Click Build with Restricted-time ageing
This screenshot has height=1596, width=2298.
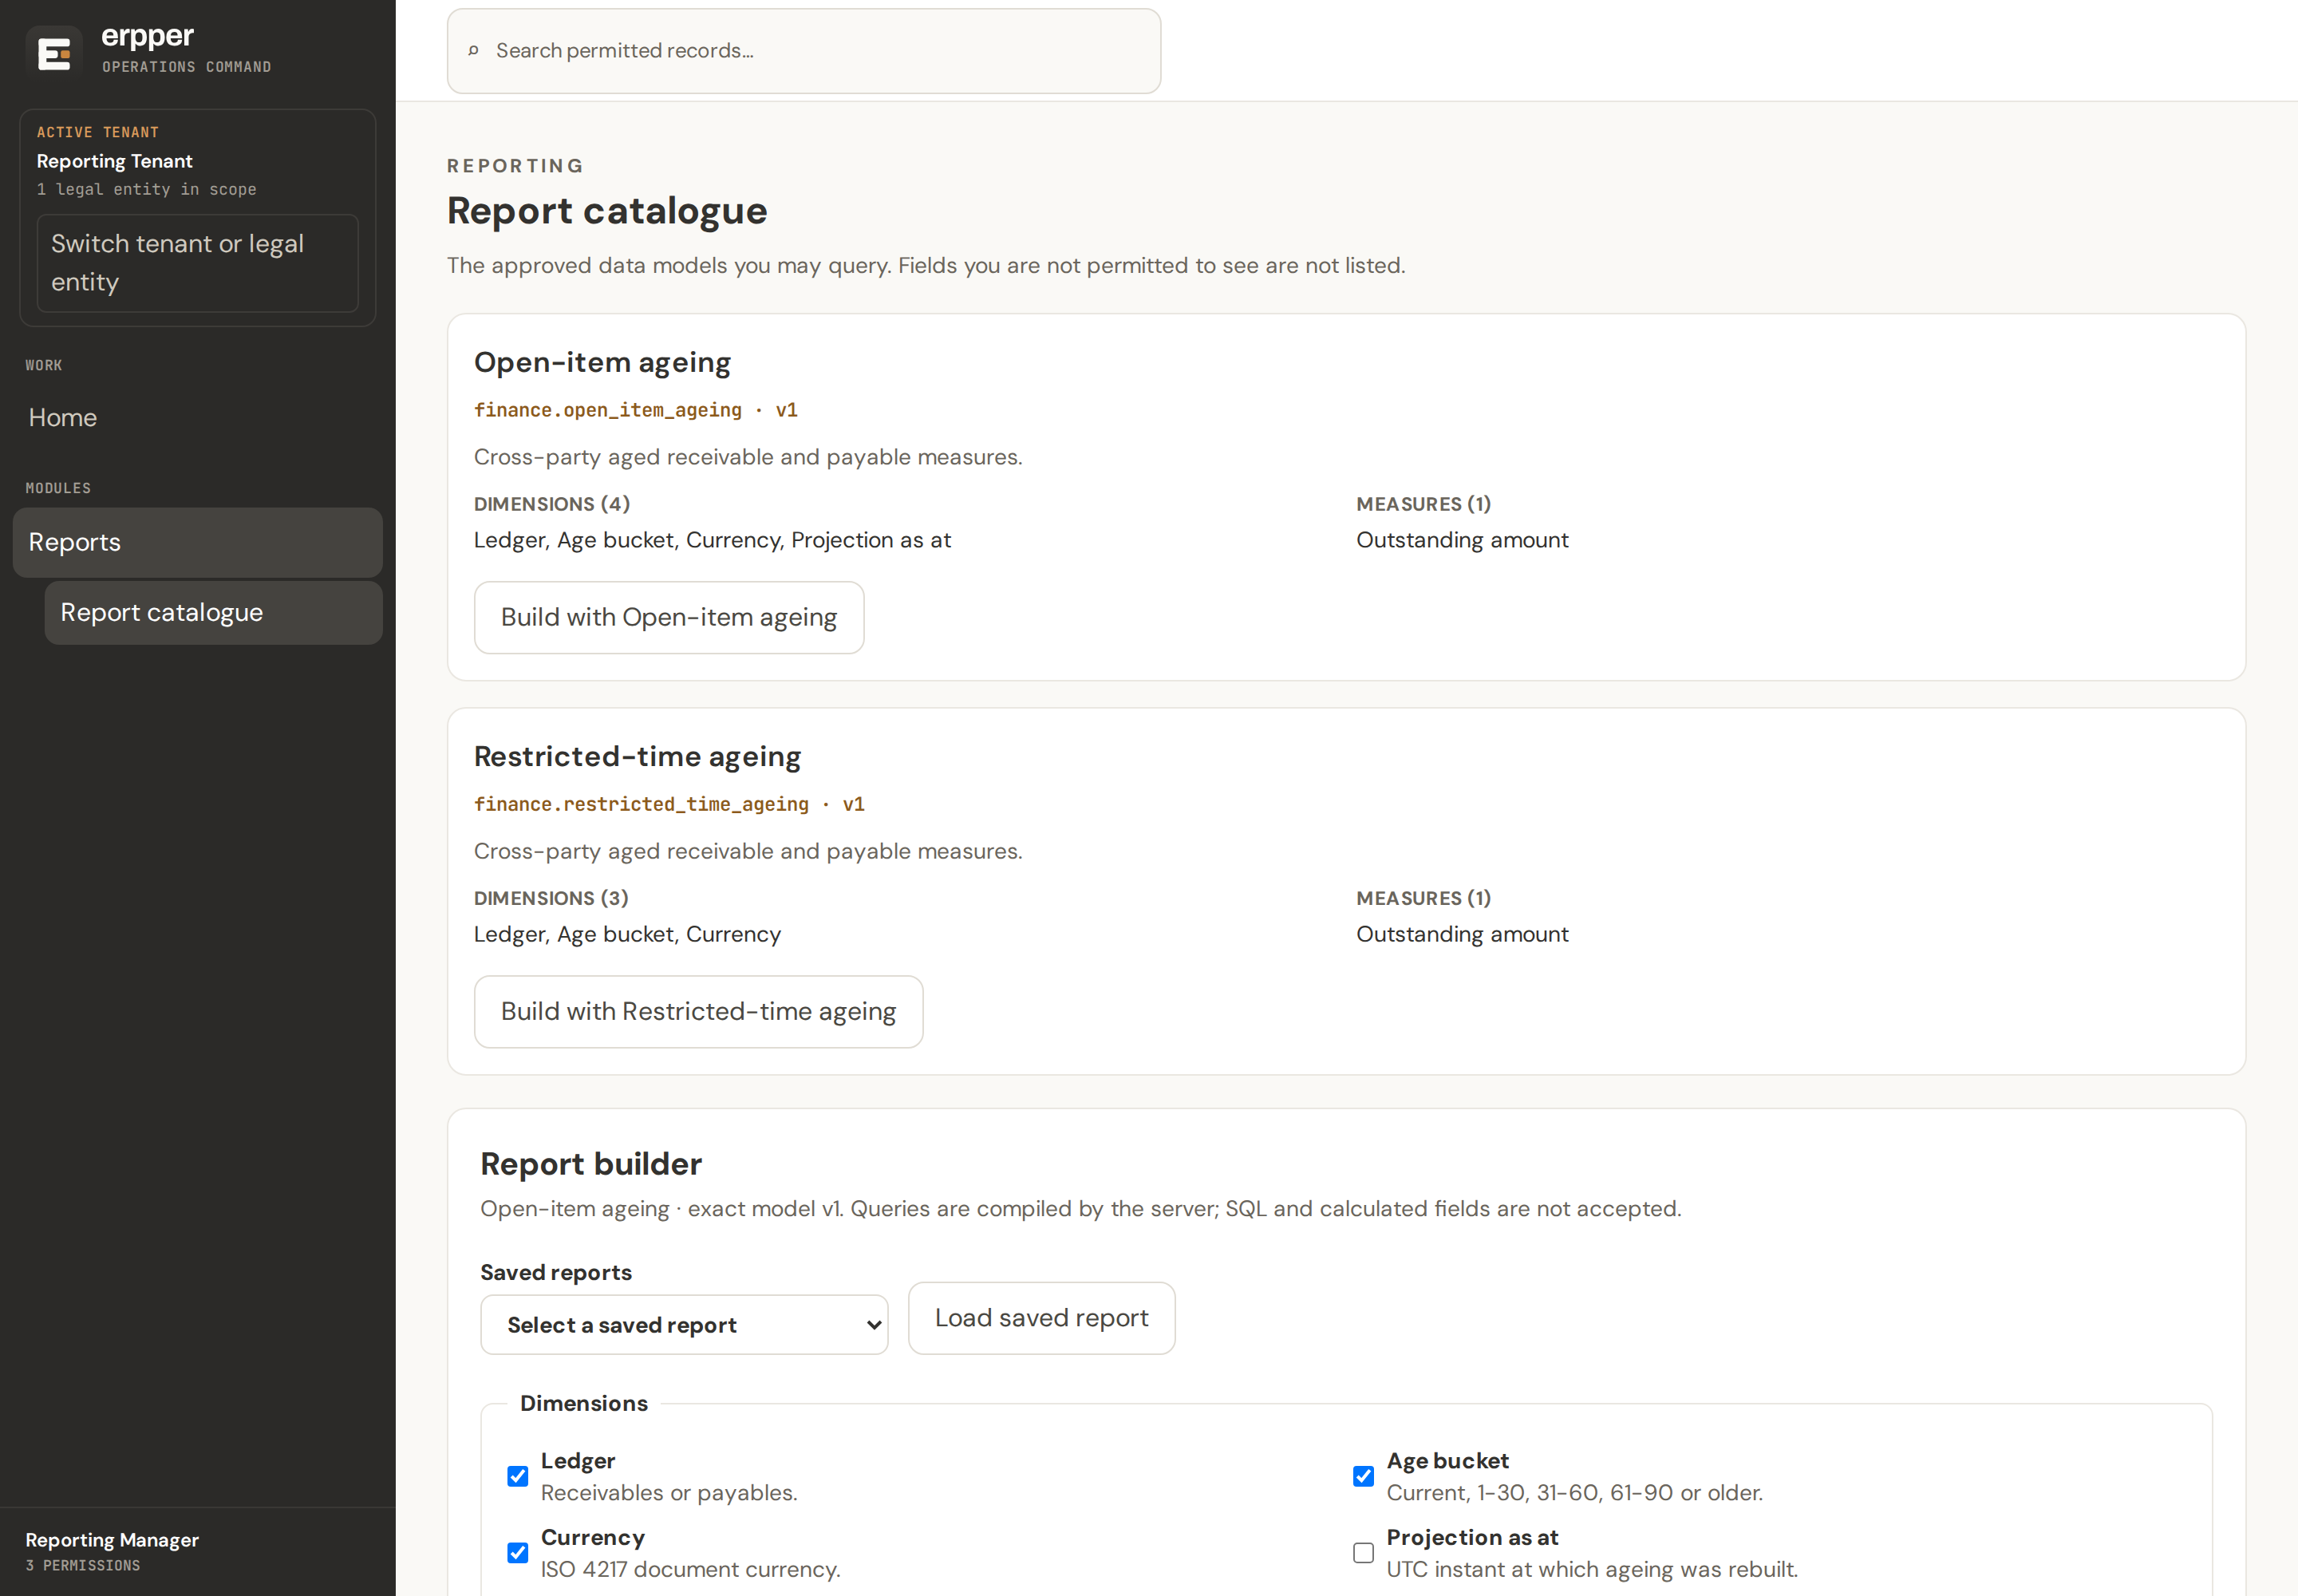(x=698, y=1012)
